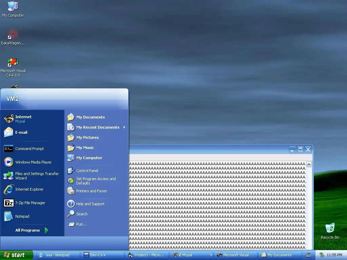Click the system tray network icon
Image resolution: width=347 pixels, height=260 pixels.
point(322,255)
